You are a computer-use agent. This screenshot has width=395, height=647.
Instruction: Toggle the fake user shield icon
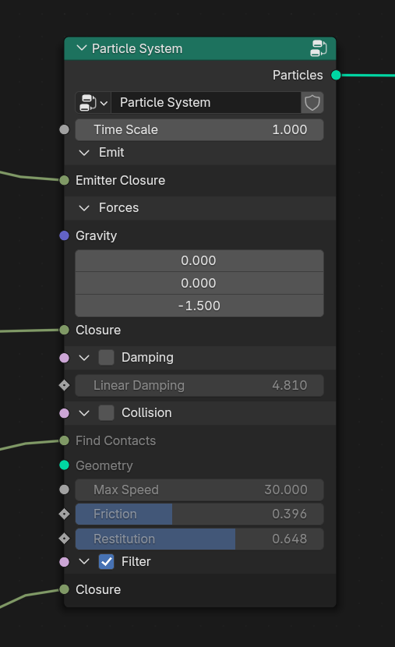pos(312,103)
